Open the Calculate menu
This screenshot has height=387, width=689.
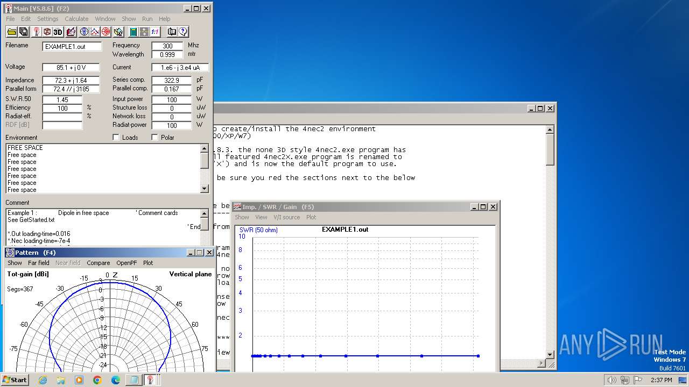[x=76, y=19]
